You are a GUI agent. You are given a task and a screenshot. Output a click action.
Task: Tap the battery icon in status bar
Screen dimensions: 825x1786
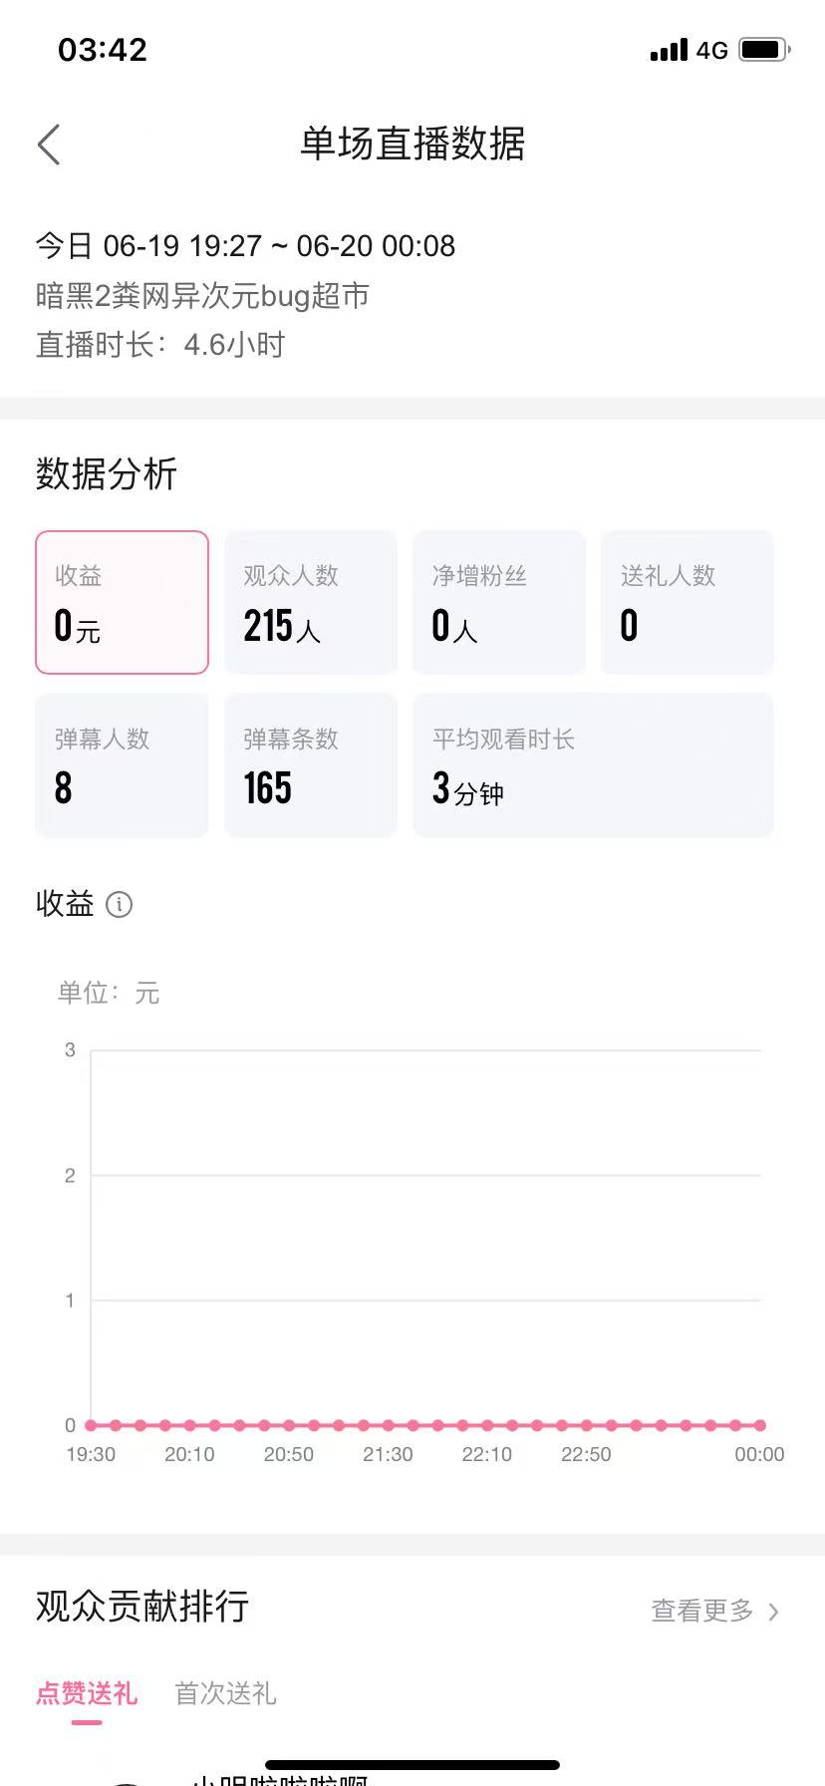coord(765,50)
